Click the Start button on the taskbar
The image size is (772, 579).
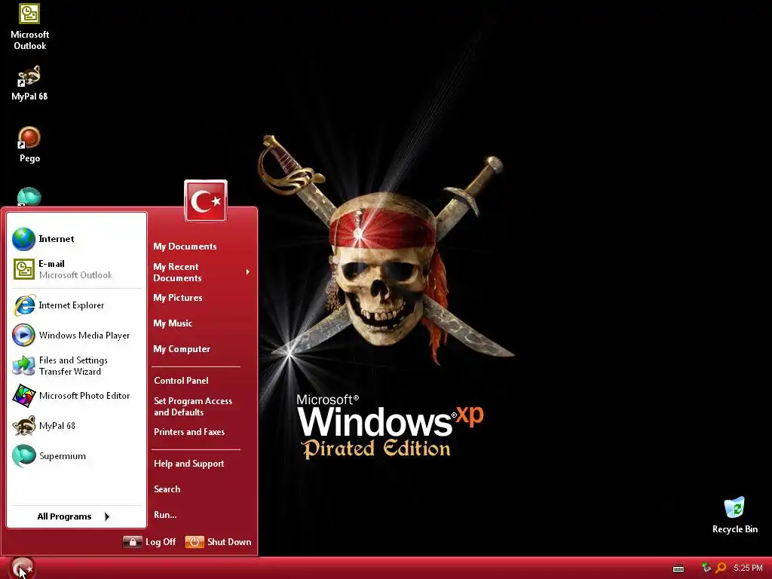point(22,568)
